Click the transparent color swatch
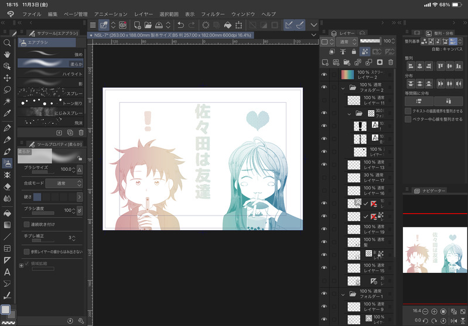 click(x=8, y=322)
